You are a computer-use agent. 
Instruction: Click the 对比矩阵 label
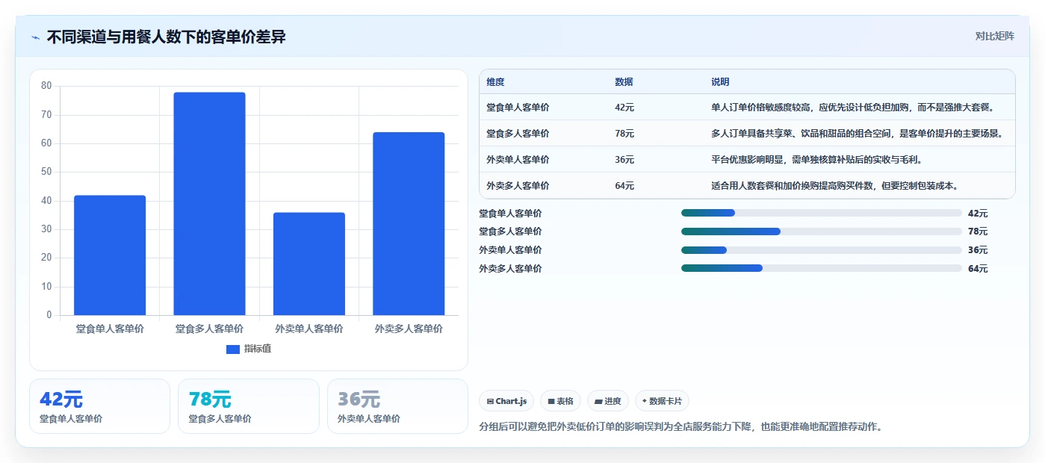[994, 36]
